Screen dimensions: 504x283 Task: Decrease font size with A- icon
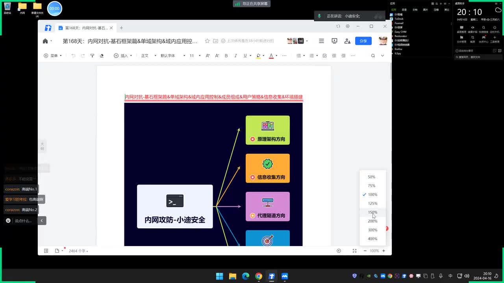[x=217, y=56]
